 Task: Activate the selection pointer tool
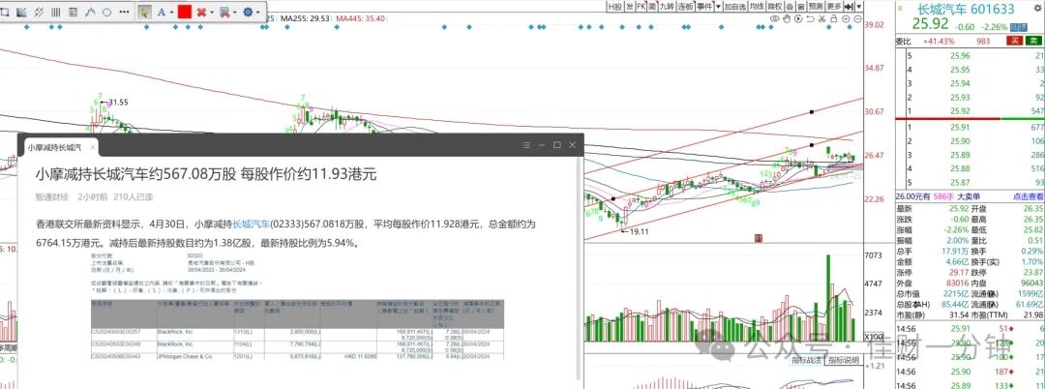pyautogui.click(x=144, y=12)
